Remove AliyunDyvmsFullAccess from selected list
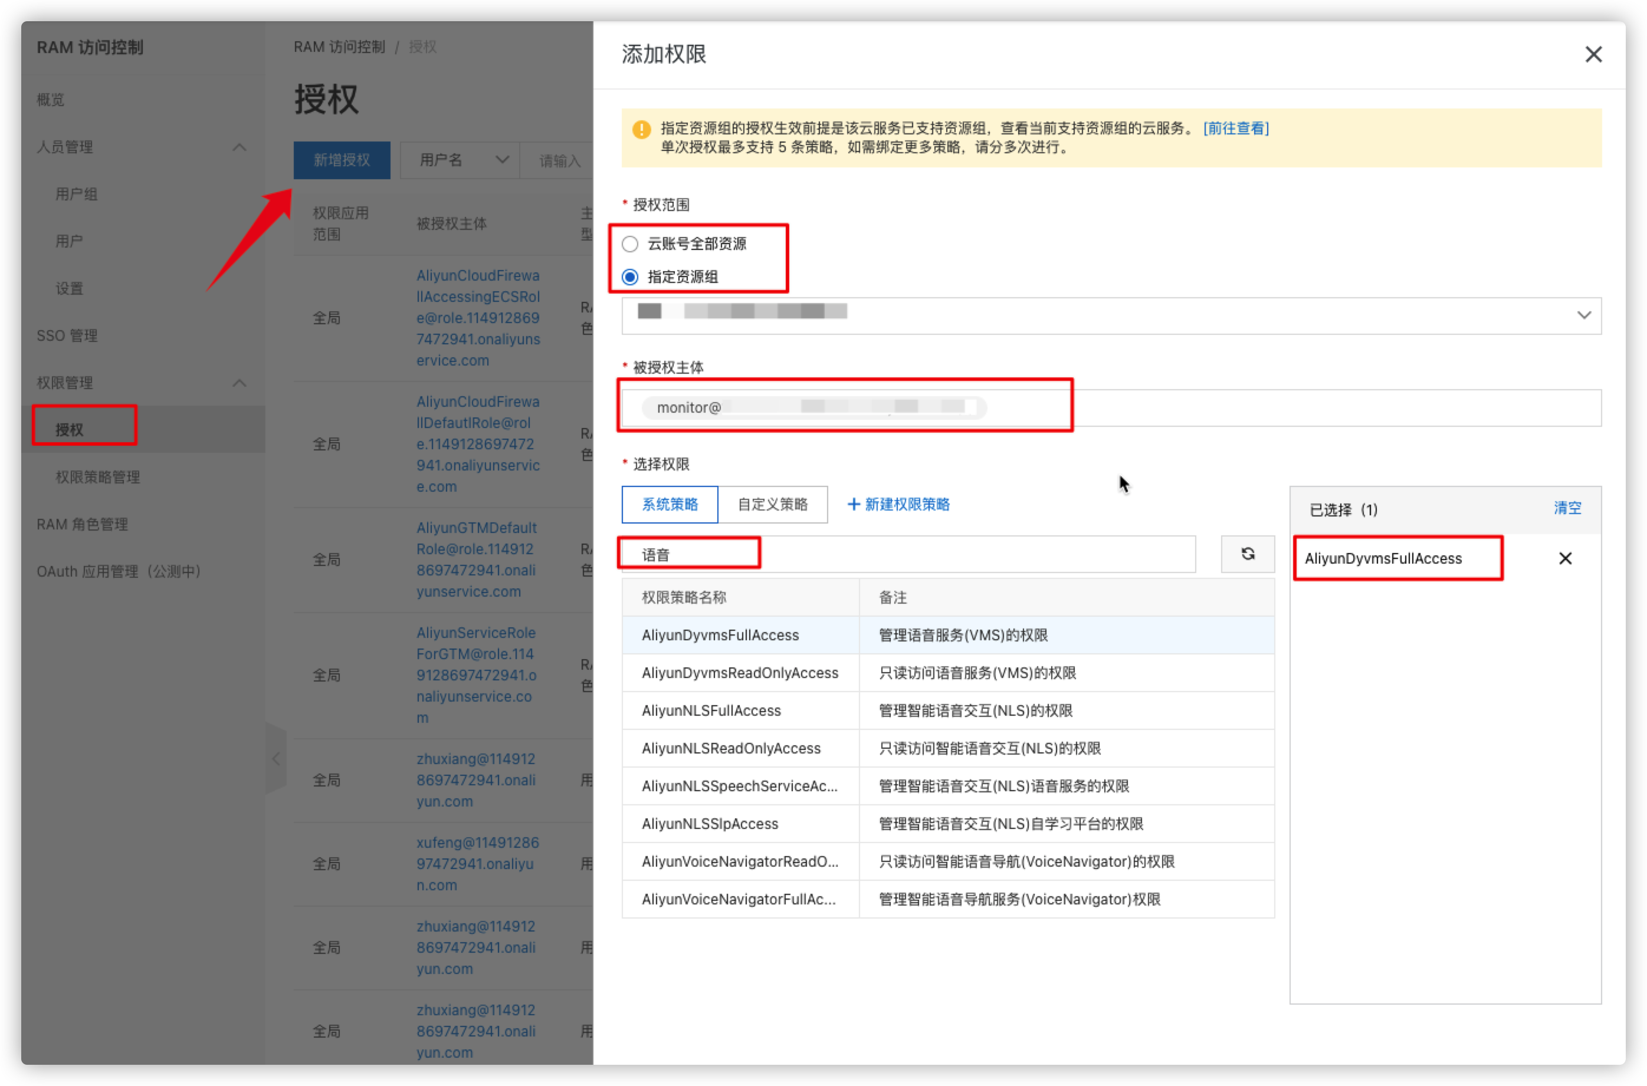 coord(1564,558)
